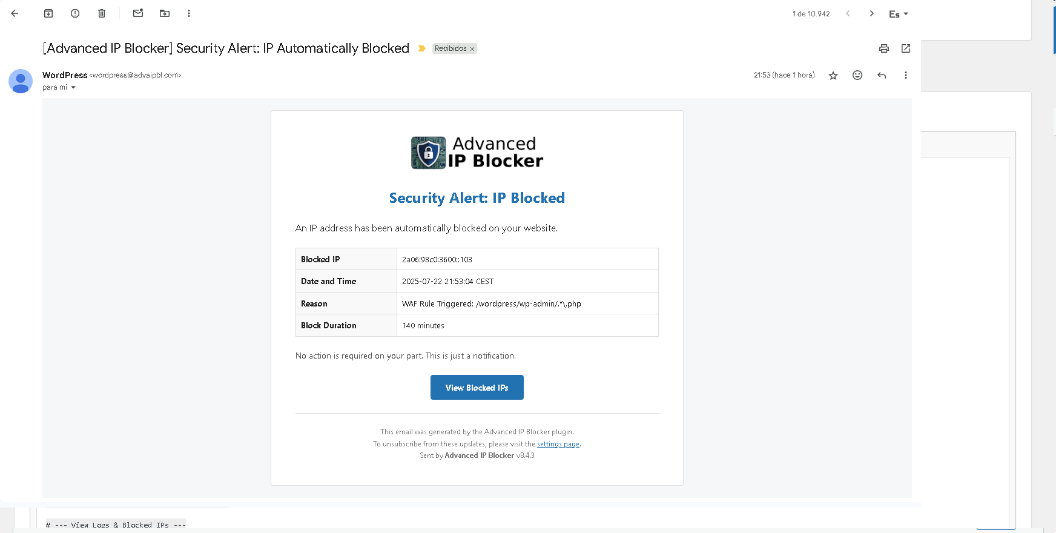Go back to inbox with back arrow
This screenshot has height=533, width=1056.
pos(15,13)
